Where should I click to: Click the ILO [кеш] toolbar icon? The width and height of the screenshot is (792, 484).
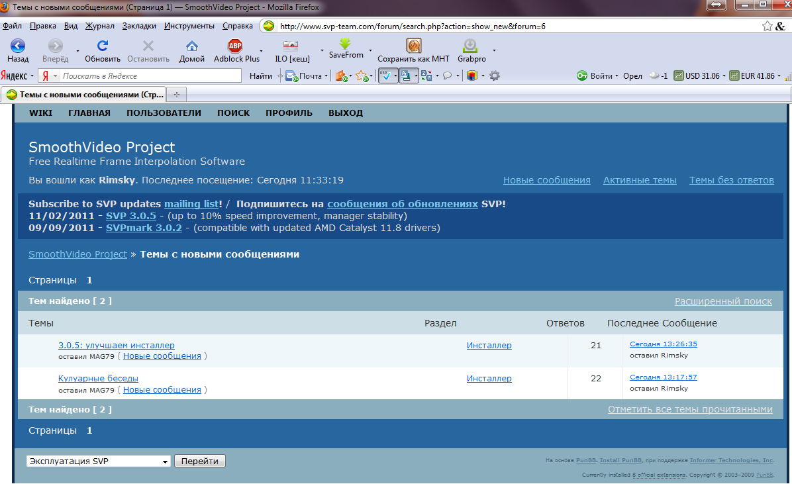pos(290,46)
